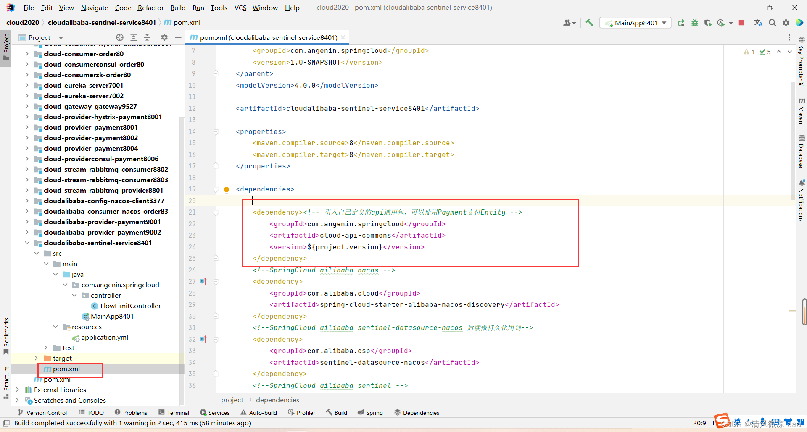Open Version Control tool window
The image size is (807, 432).
click(42, 413)
